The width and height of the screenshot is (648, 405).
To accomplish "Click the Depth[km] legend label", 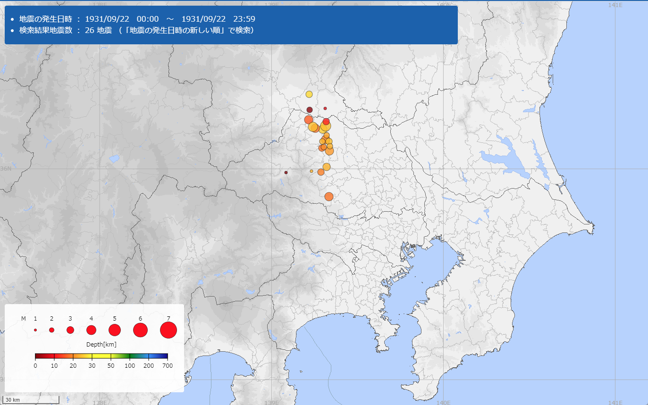I will click(x=101, y=345).
